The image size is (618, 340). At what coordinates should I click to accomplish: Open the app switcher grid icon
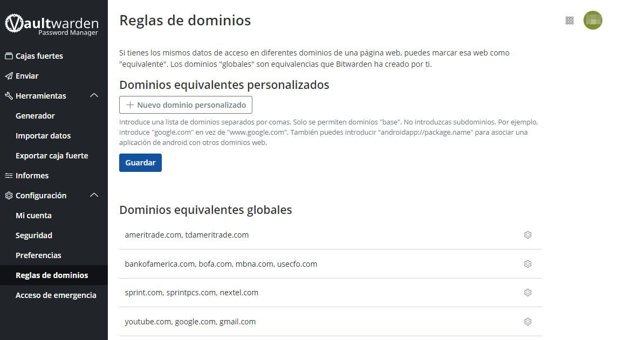[x=569, y=20]
